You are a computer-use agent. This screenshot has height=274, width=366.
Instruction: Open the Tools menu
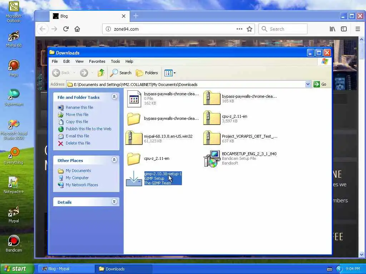coord(115,61)
